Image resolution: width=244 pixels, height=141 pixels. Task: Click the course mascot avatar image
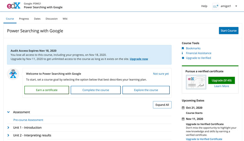click(x=13, y=74)
